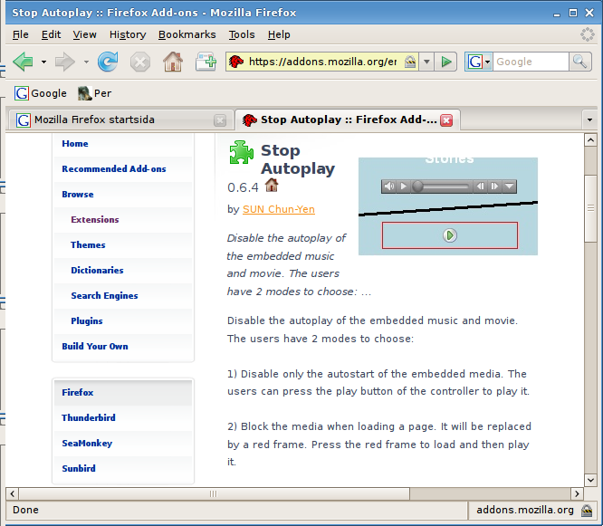Click the Stop Autoplay heading text
The width and height of the screenshot is (603, 526).
coord(298,159)
